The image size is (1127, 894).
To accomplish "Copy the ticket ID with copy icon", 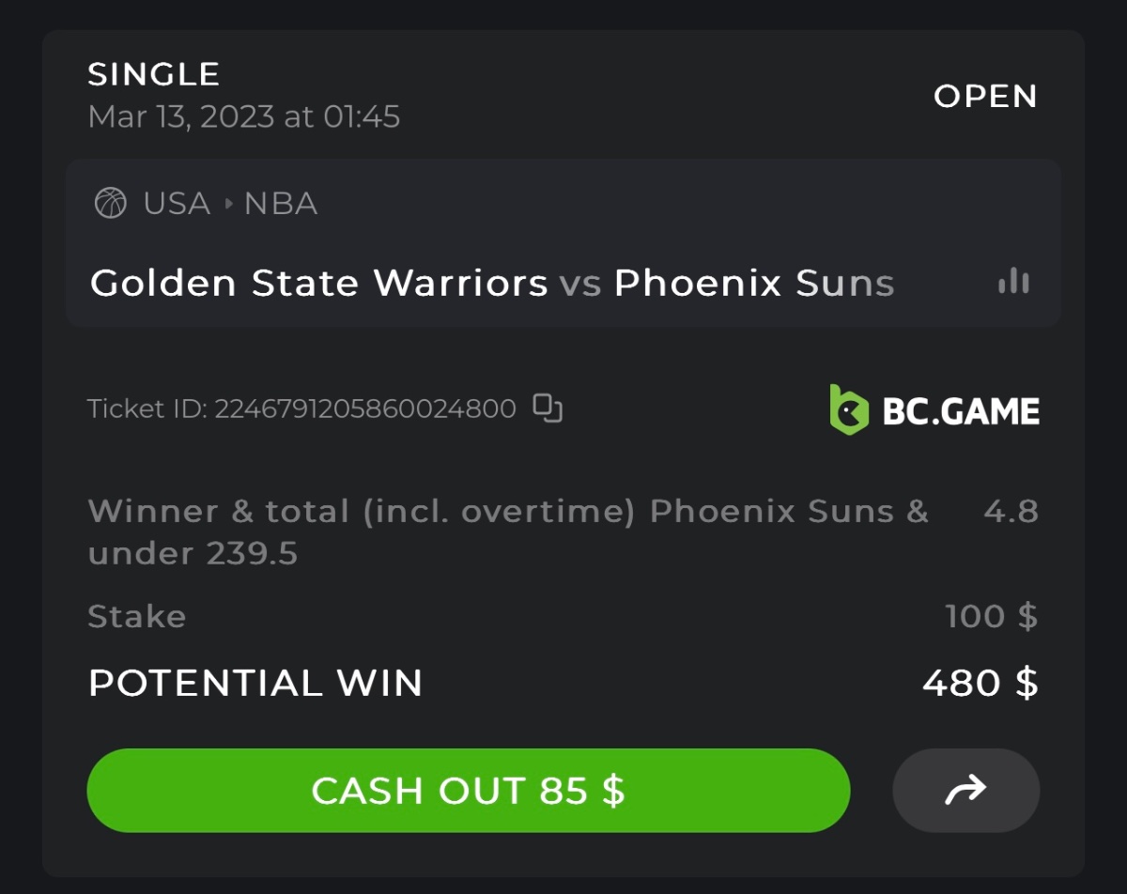I will coord(548,408).
